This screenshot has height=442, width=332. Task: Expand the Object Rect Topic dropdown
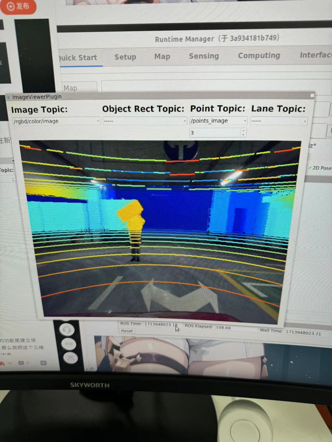click(145, 121)
